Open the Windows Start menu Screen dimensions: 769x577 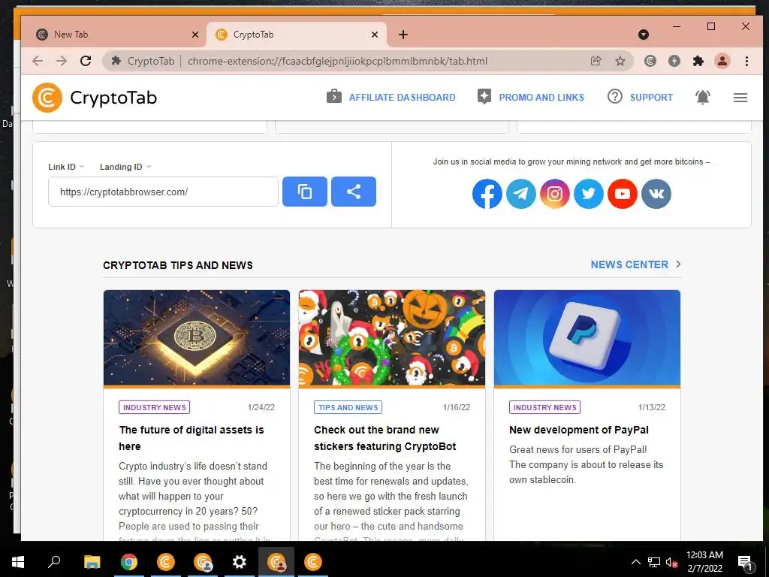18,562
